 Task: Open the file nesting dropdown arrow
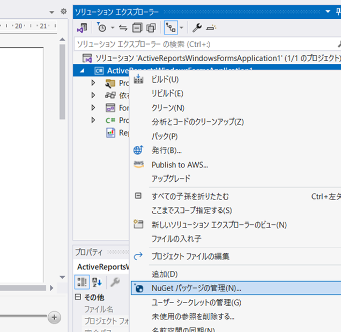(182, 28)
